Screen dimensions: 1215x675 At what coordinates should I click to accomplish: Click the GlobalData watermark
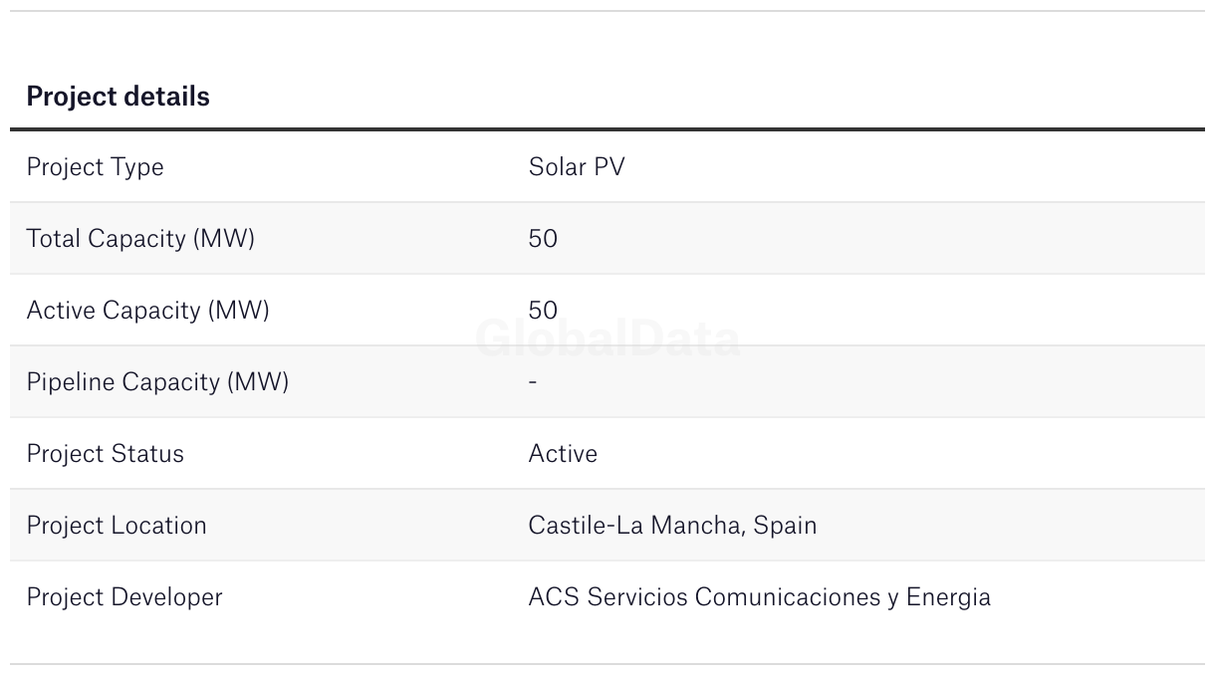(607, 339)
